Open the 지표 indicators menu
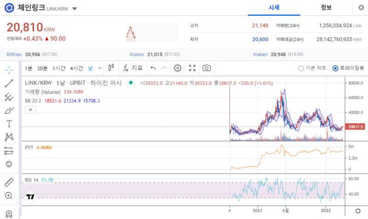 click(x=132, y=68)
